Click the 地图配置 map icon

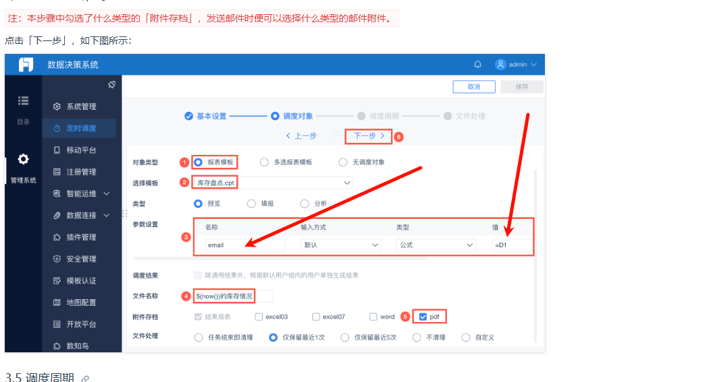point(57,303)
